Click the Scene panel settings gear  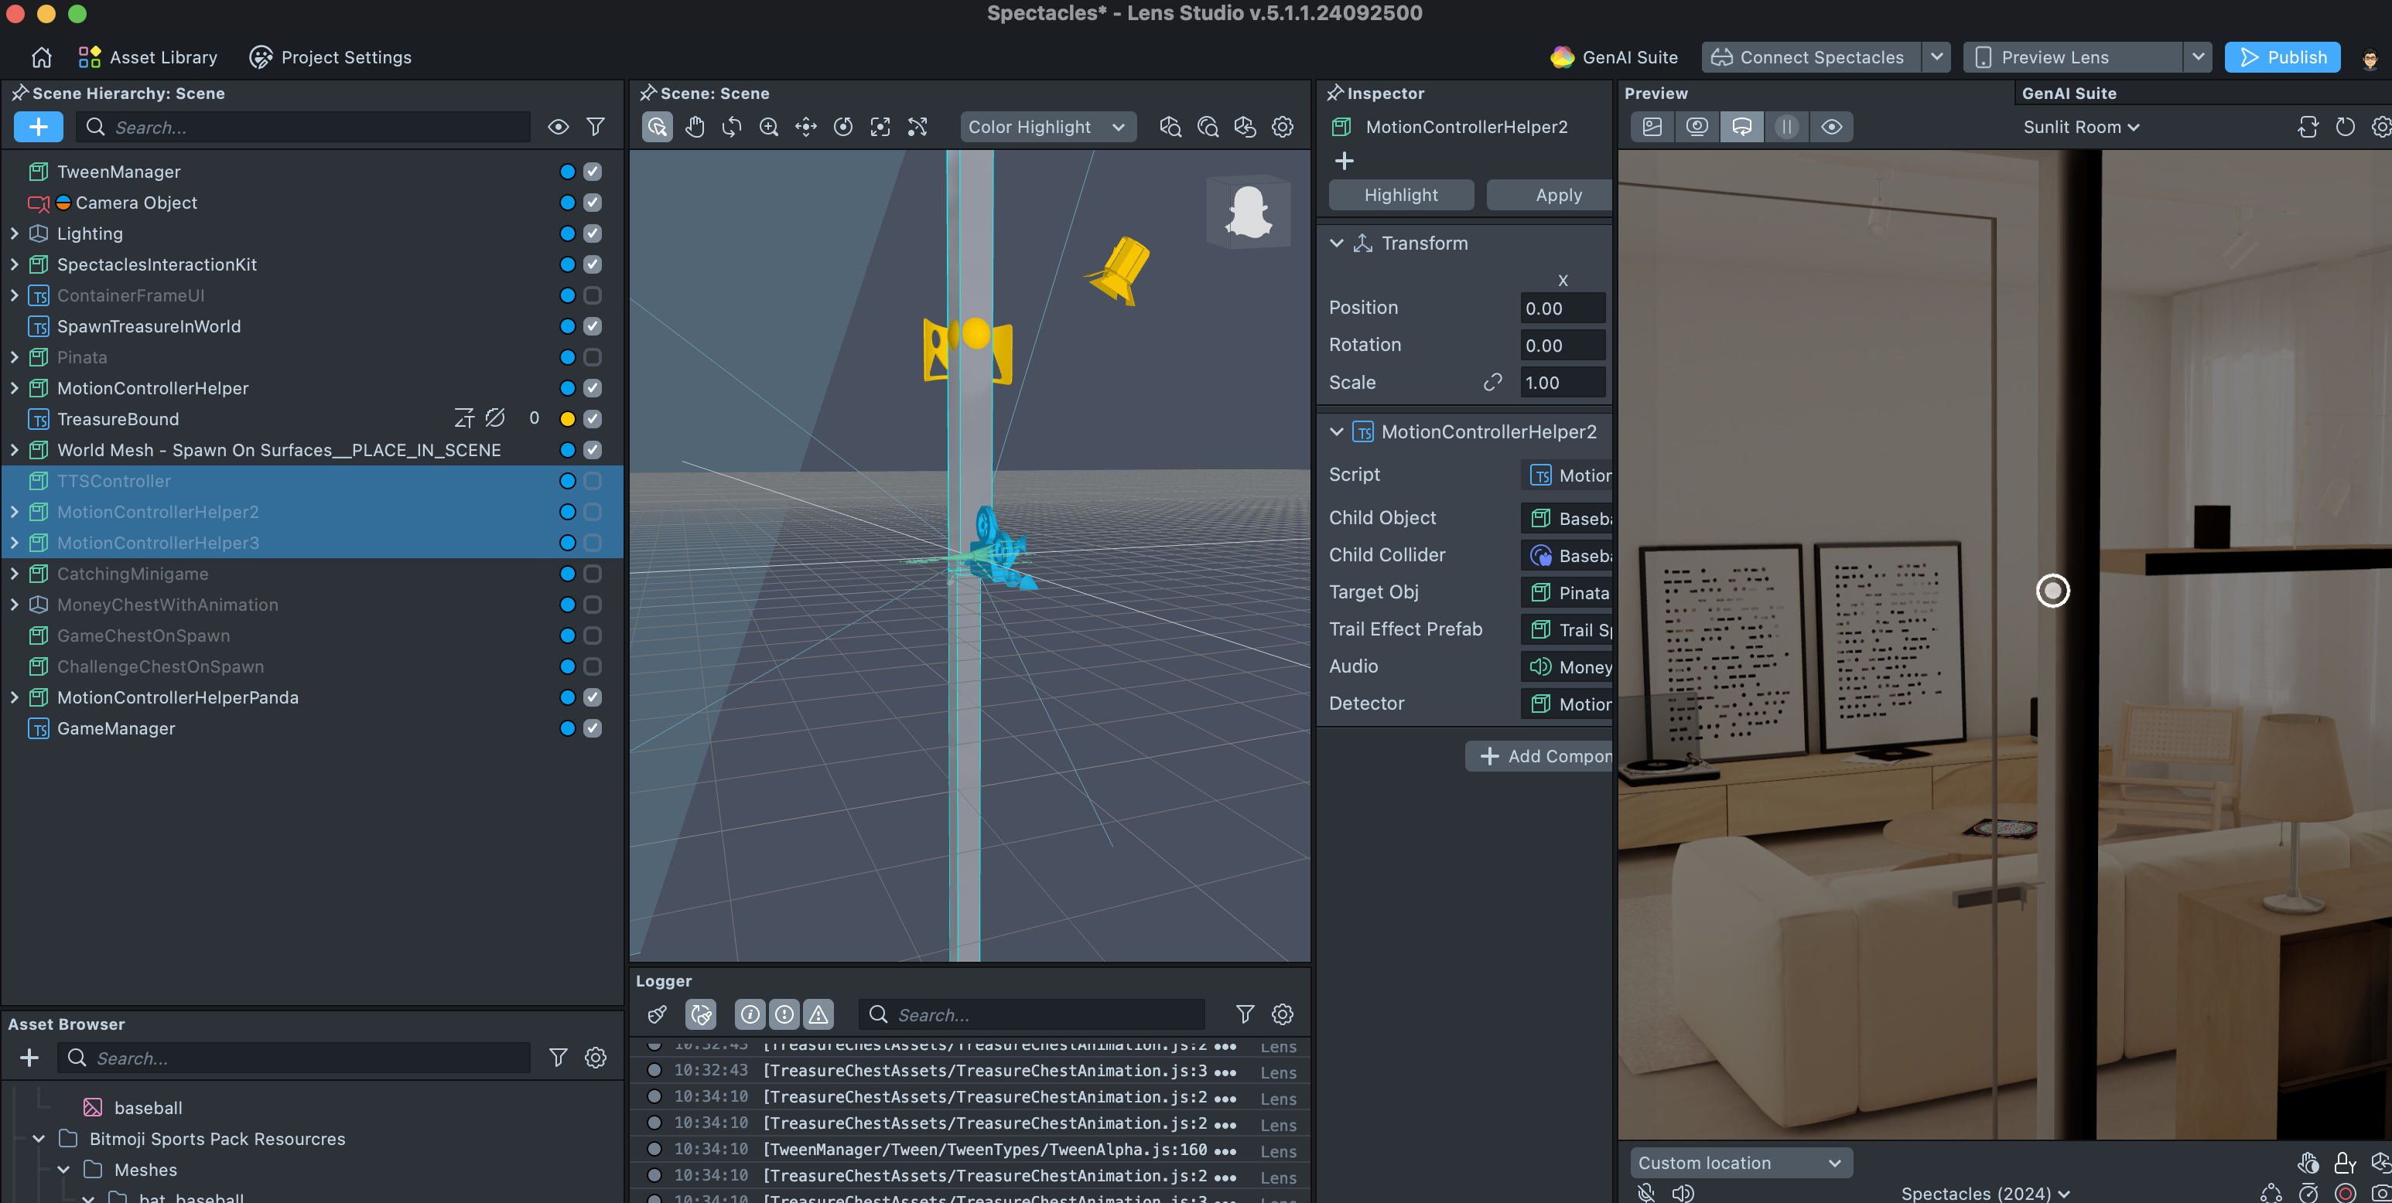tap(1283, 127)
